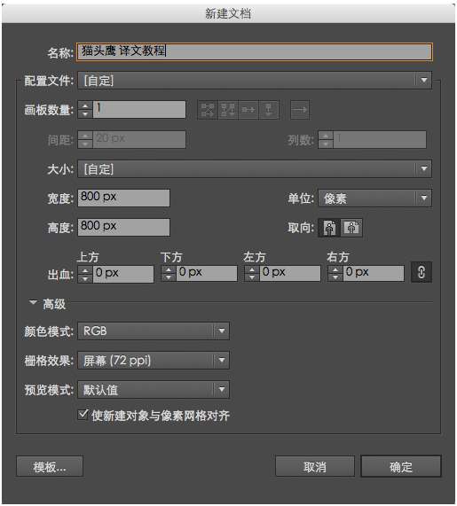Open the 单位 units dropdown

pos(374,198)
